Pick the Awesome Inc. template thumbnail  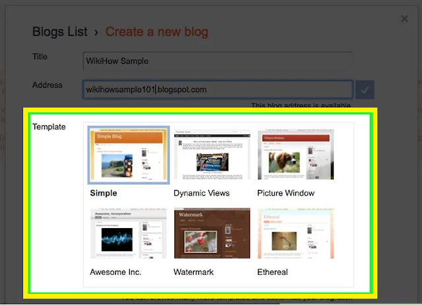129,233
